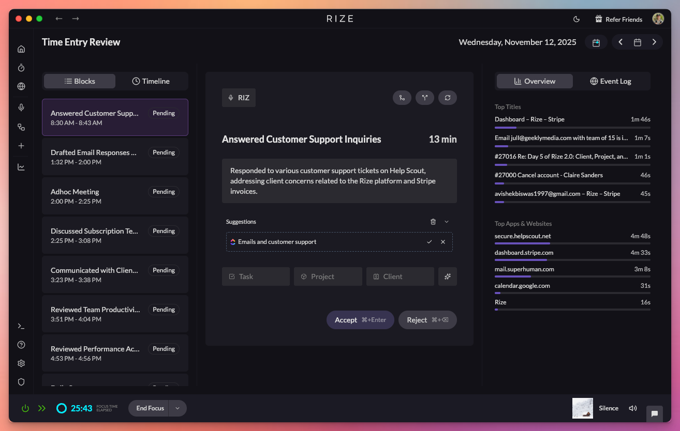
Task: Delete suggestions with the trash icon
Action: tap(433, 222)
